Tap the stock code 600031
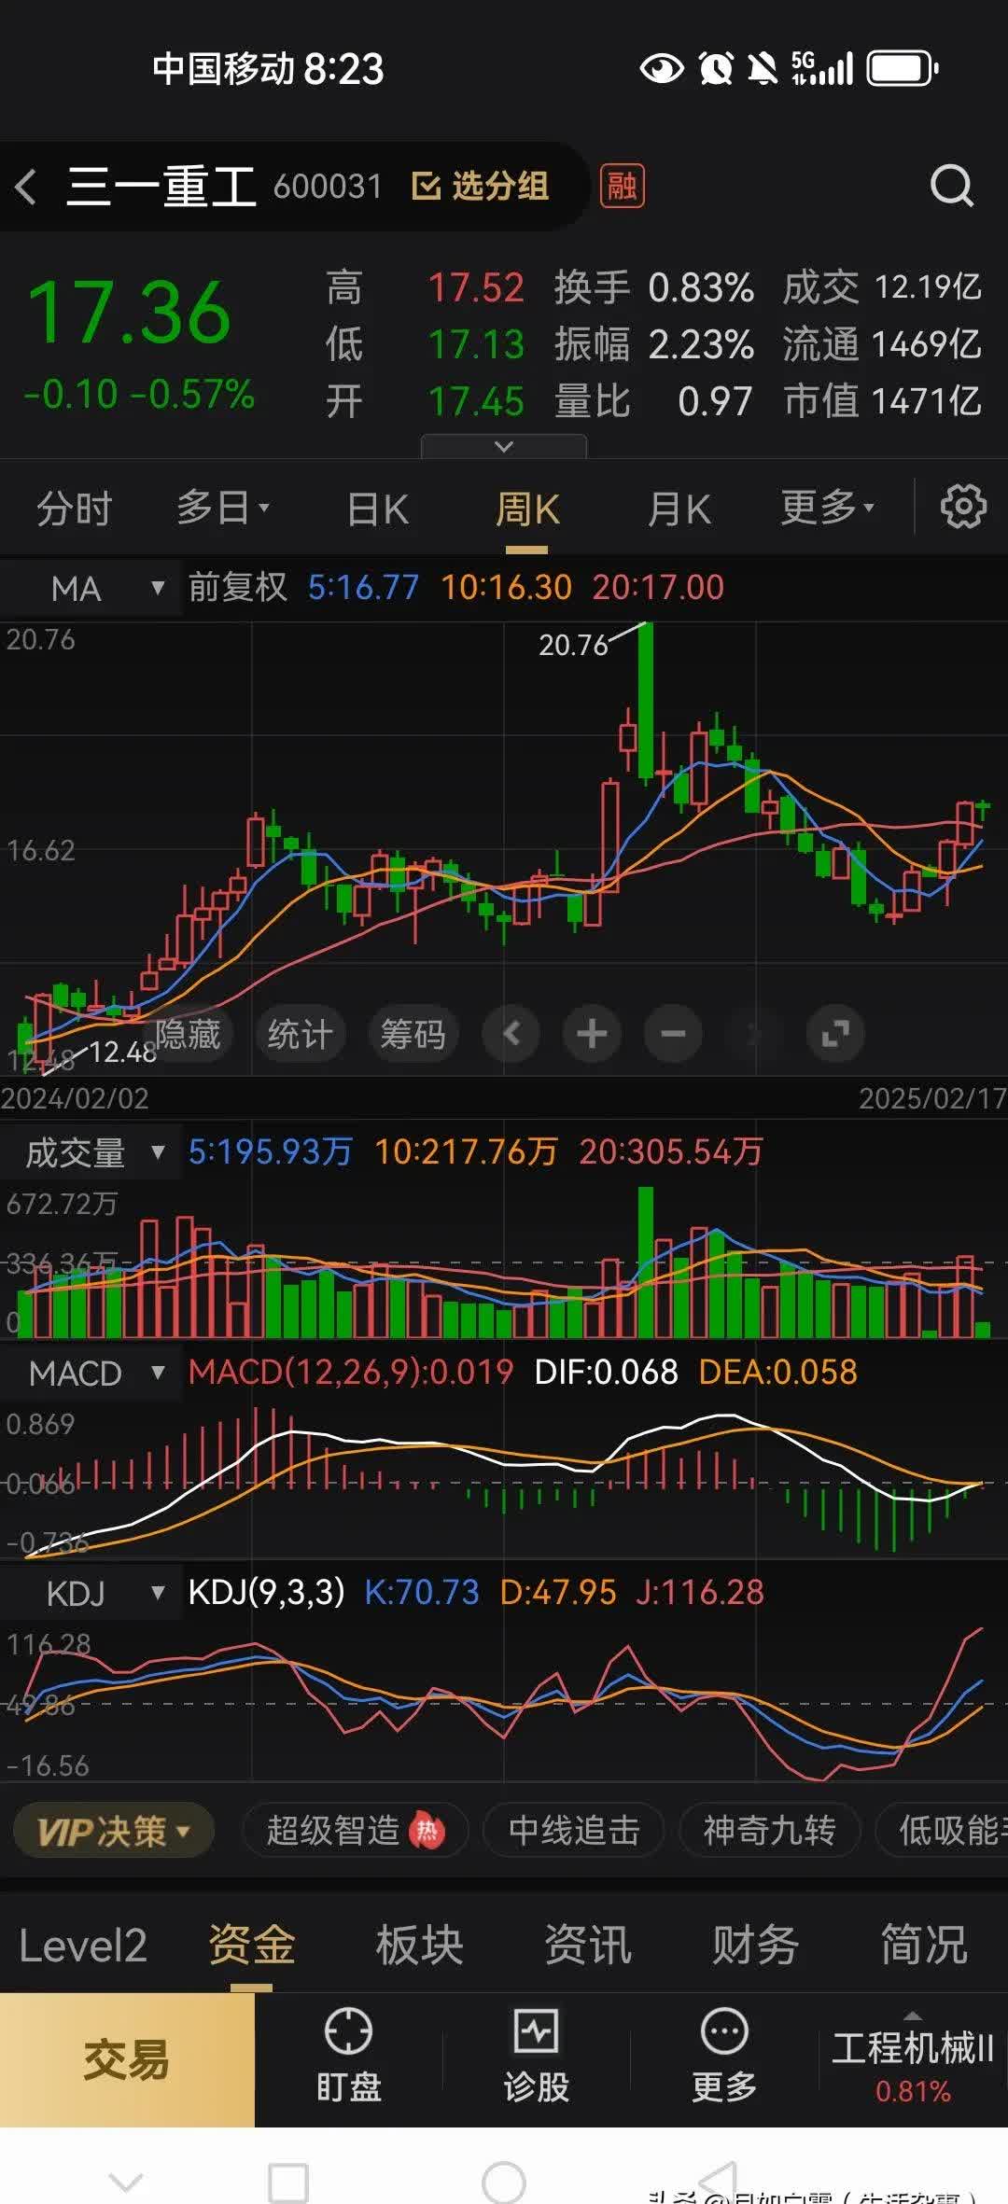Image resolution: width=1008 pixels, height=2204 pixels. point(328,187)
